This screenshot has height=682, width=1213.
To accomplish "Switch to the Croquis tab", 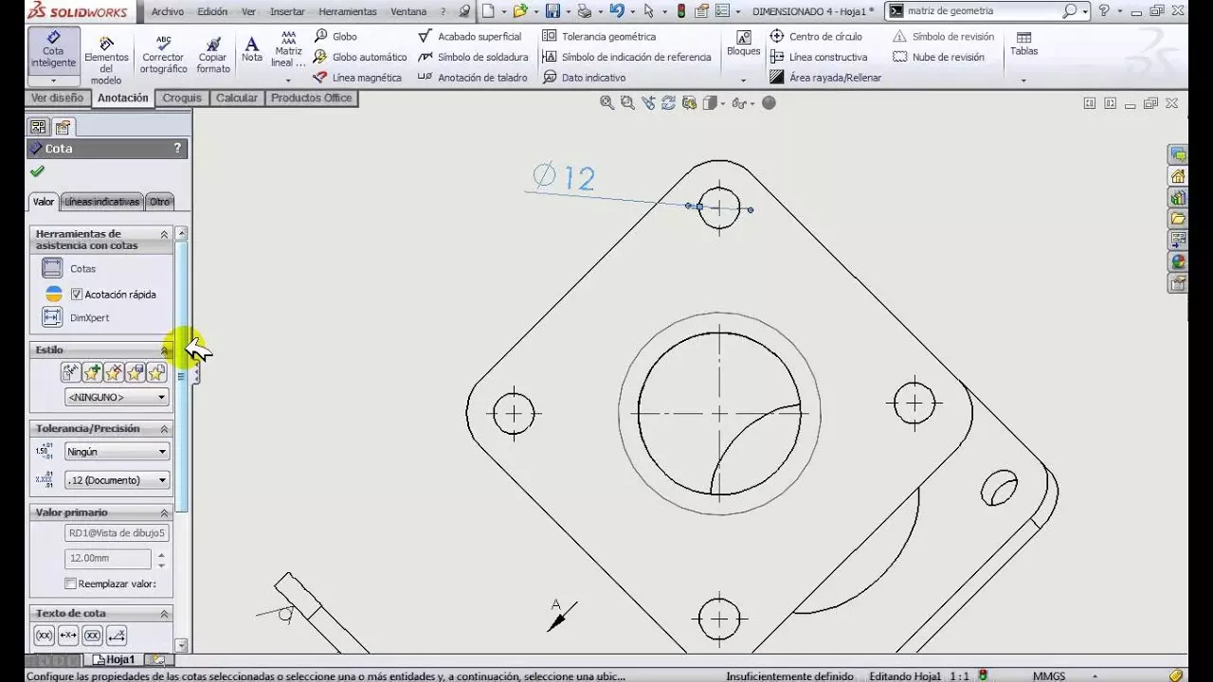I will (x=182, y=98).
